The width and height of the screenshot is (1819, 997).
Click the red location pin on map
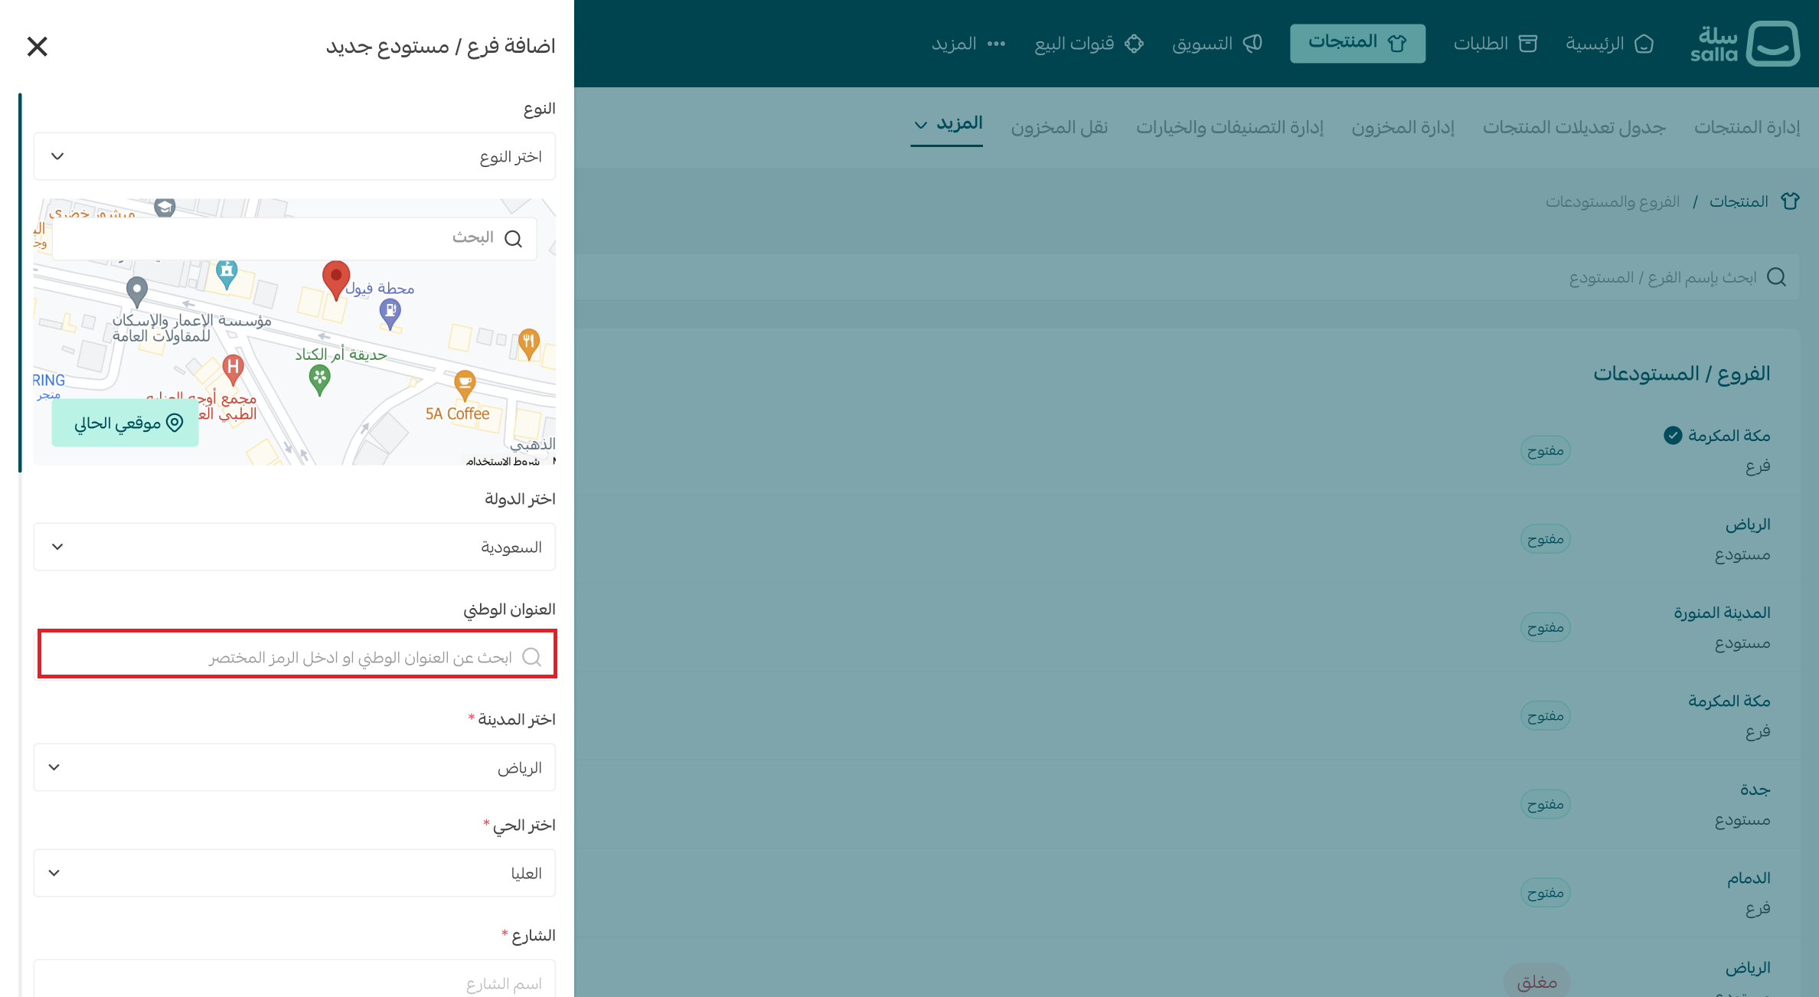click(335, 279)
